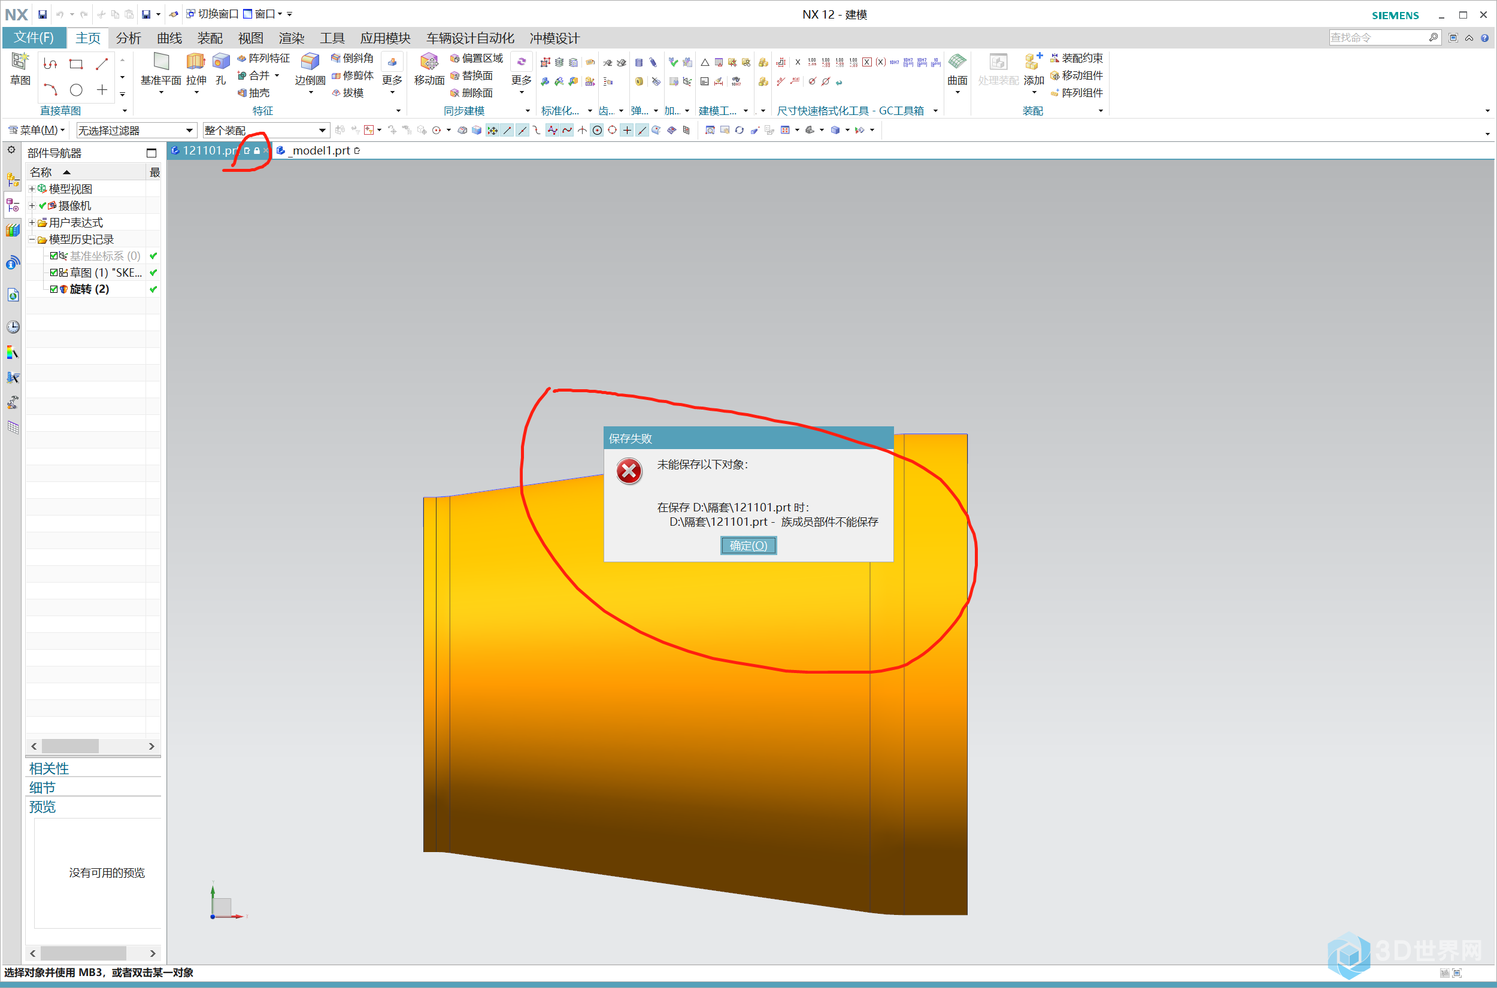
Task: Expand 尺寸快速格式化工具 group dropdown
Action: [935, 111]
